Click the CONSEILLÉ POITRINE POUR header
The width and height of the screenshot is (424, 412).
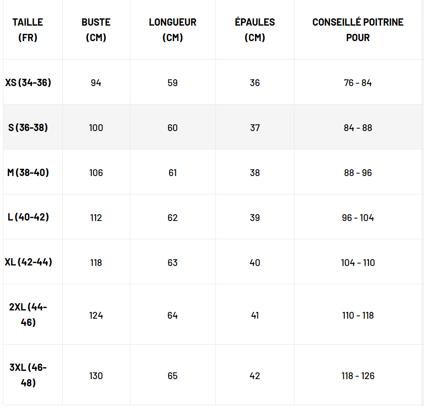click(x=358, y=29)
